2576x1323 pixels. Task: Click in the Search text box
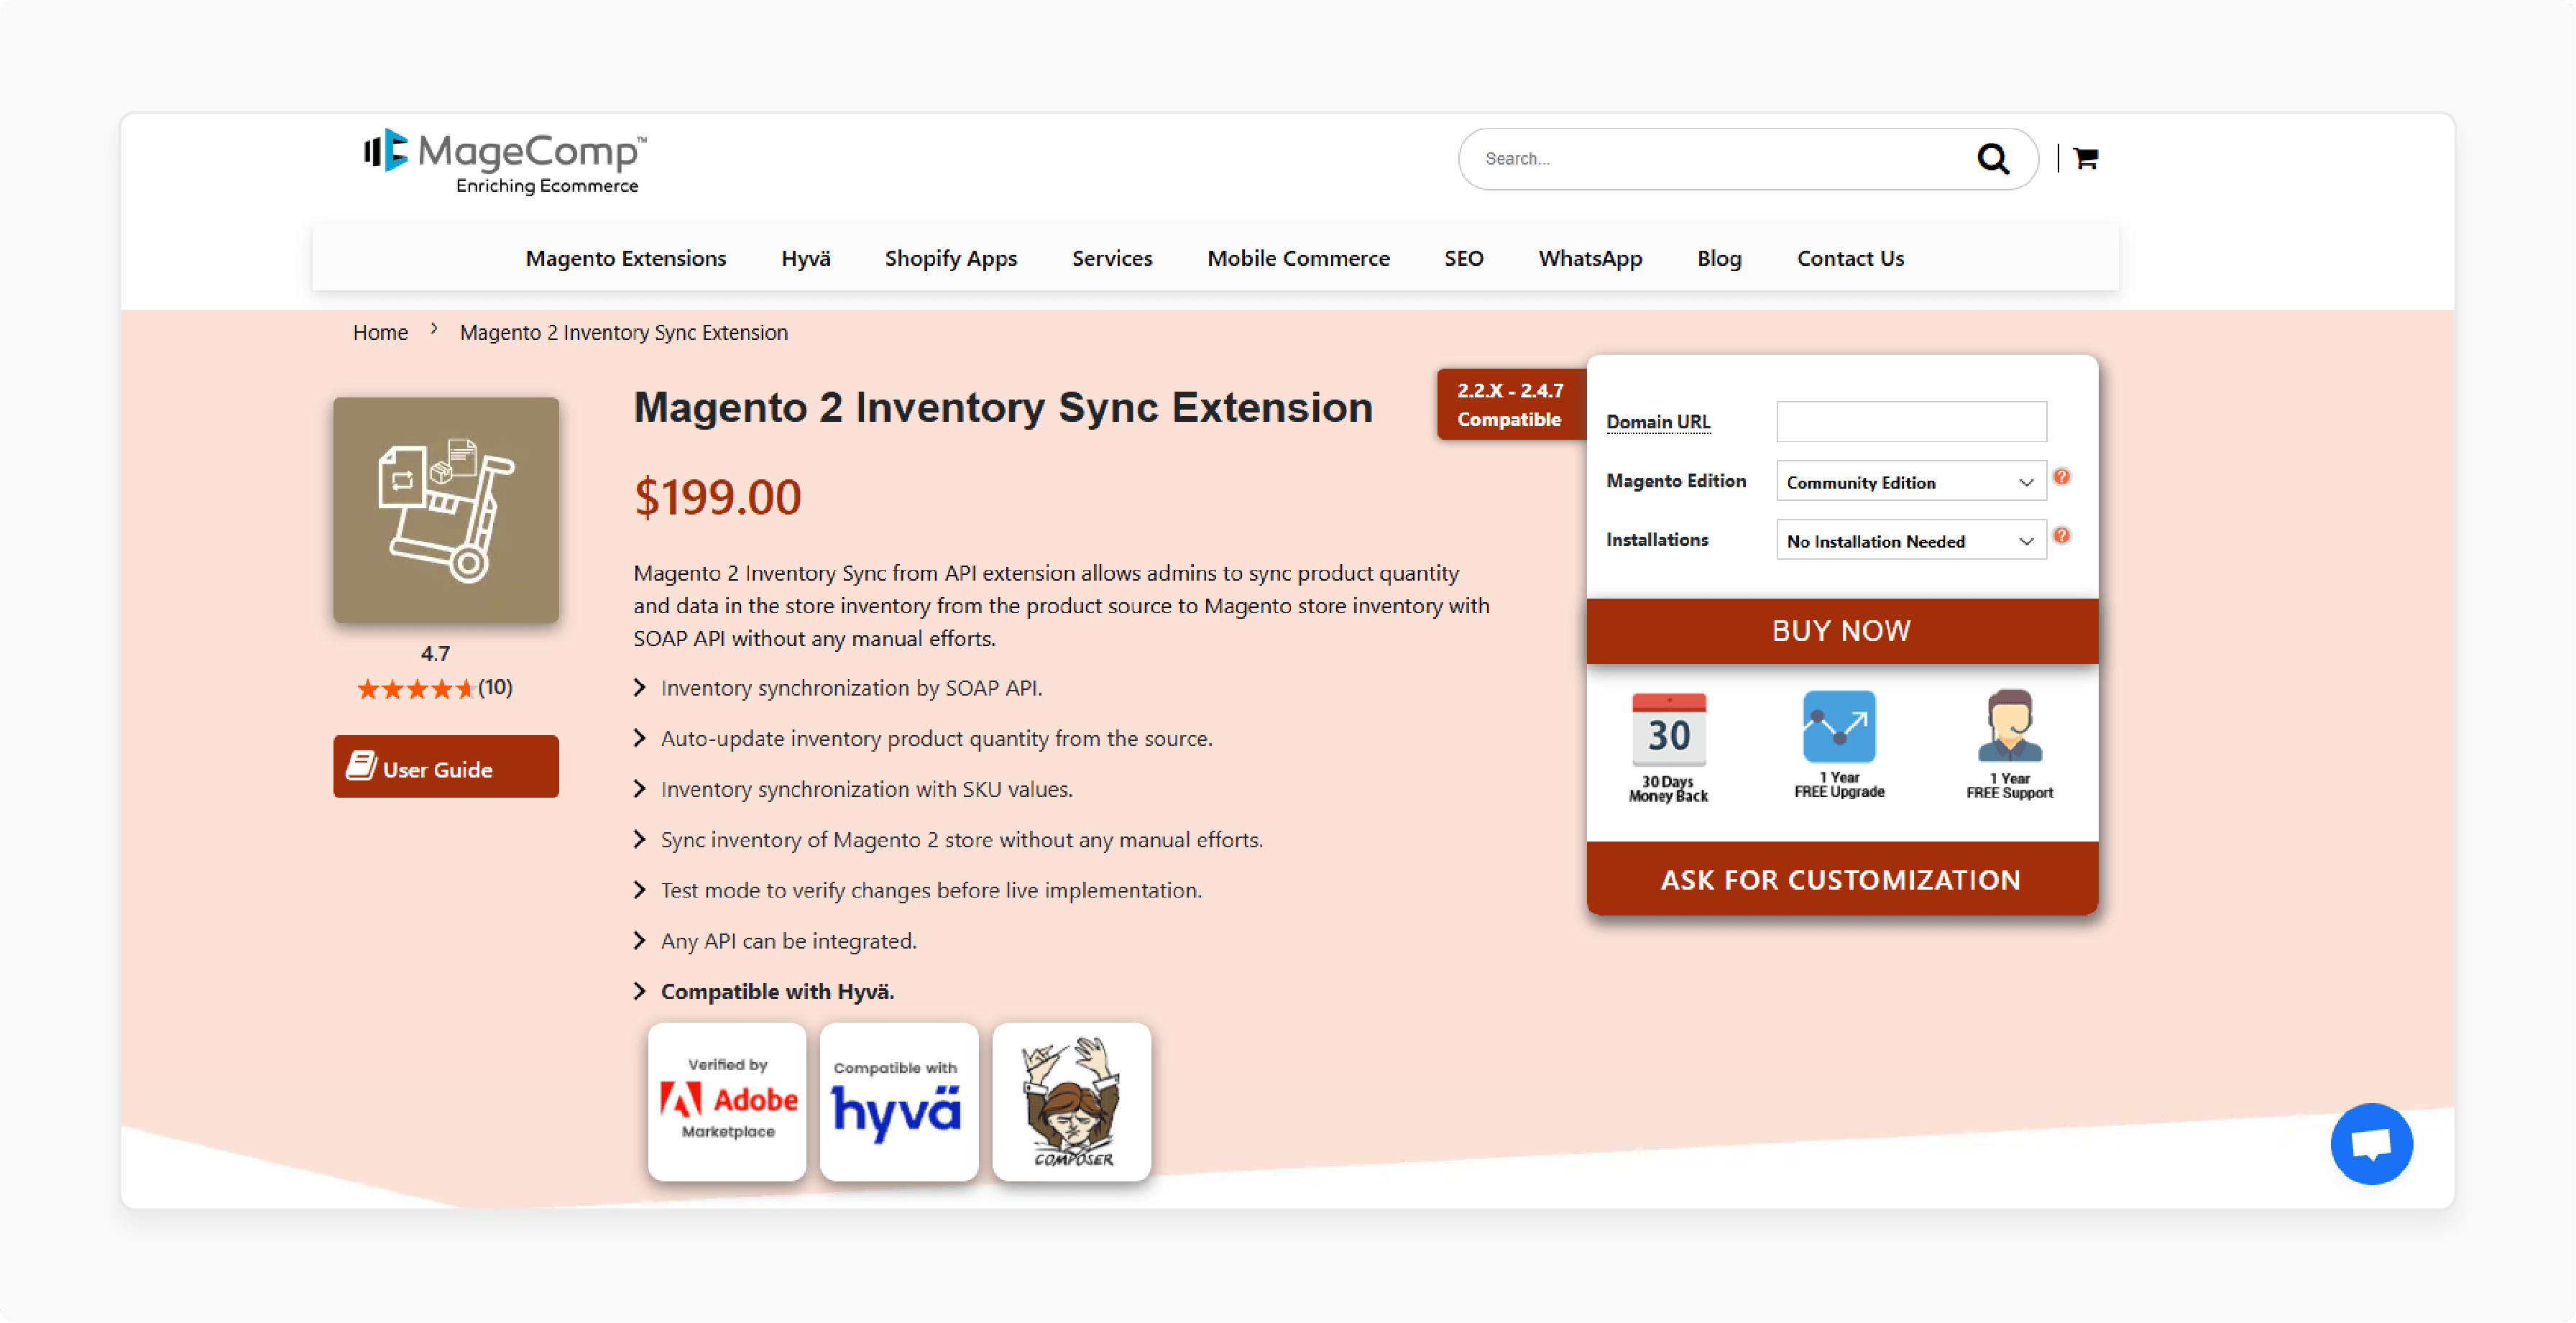click(1720, 158)
